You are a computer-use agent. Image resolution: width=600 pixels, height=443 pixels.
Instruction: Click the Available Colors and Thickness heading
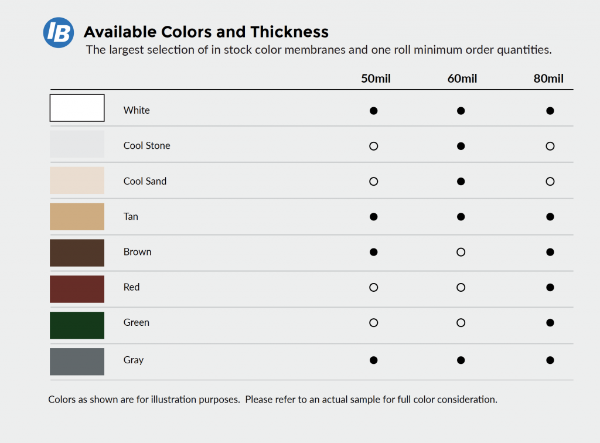[206, 32]
